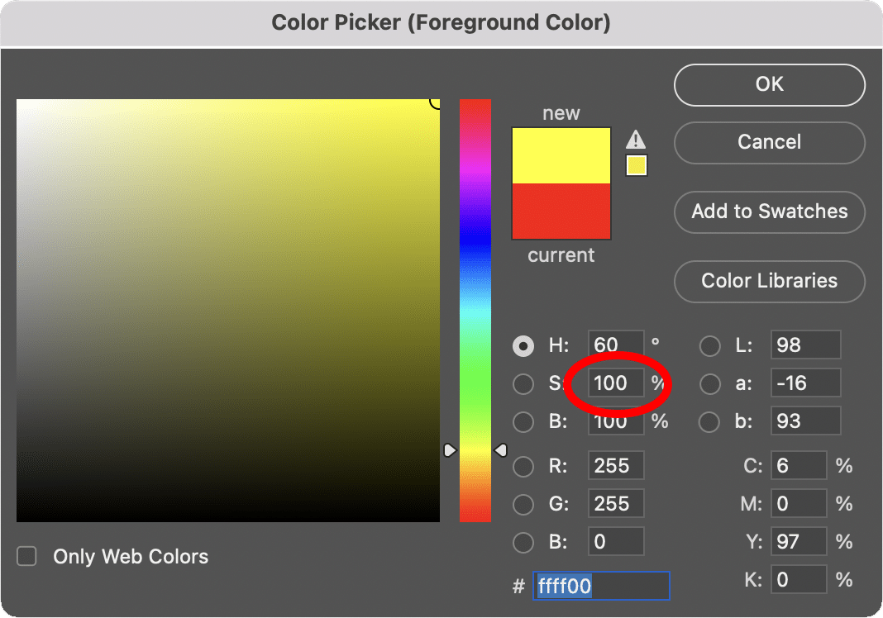This screenshot has width=883, height=618.
Task: Click the closest web-safe color swatch icon
Action: [x=636, y=165]
